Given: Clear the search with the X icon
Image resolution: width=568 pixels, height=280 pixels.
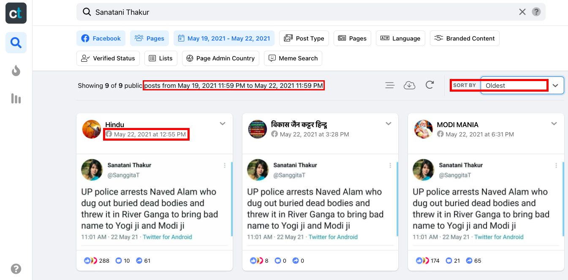Looking at the screenshot, I should pyautogui.click(x=522, y=12).
